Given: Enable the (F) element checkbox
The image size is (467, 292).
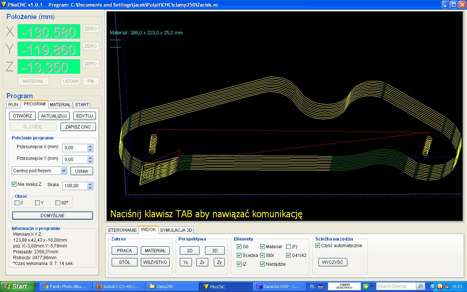Looking at the screenshot, I should coord(289,247).
